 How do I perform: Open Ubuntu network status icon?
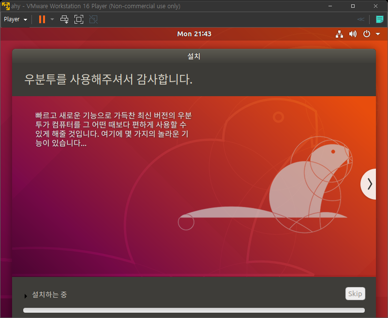[339, 34]
